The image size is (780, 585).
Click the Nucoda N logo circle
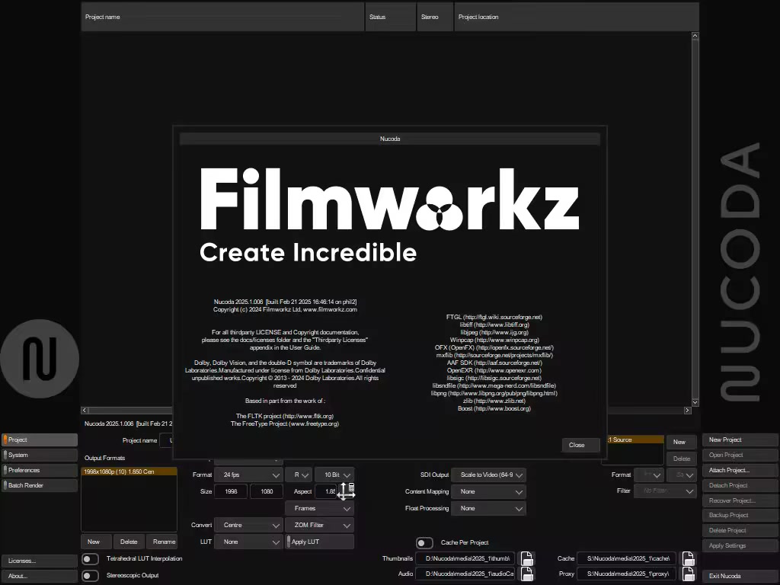tap(40, 359)
